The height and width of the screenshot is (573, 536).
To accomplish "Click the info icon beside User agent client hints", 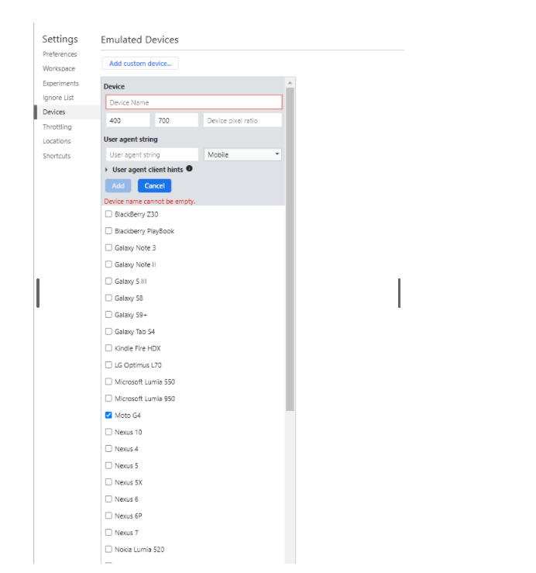I will click(189, 168).
